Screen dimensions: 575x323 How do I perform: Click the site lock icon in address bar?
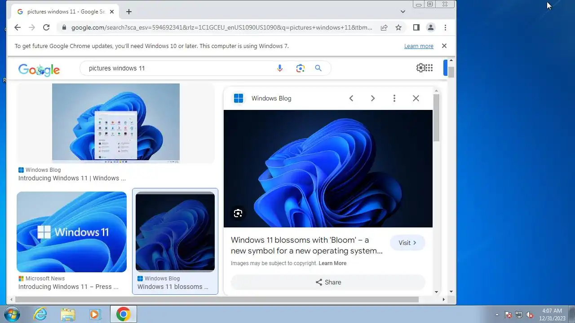64,27
